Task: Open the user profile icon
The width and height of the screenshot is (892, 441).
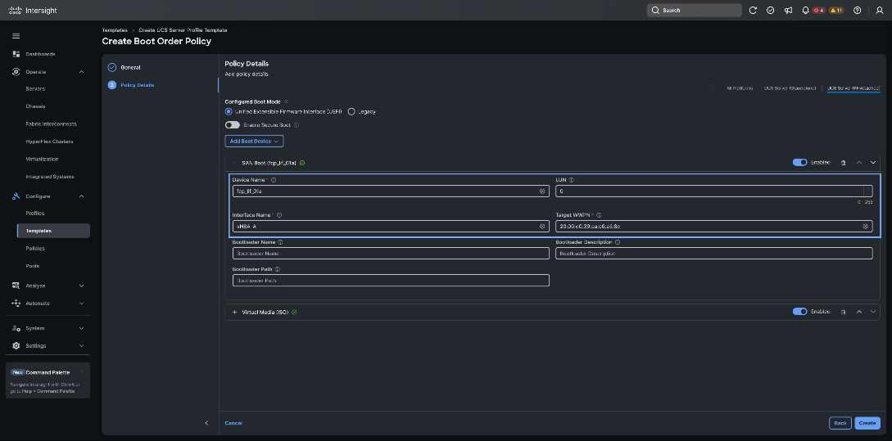Action: (880, 11)
